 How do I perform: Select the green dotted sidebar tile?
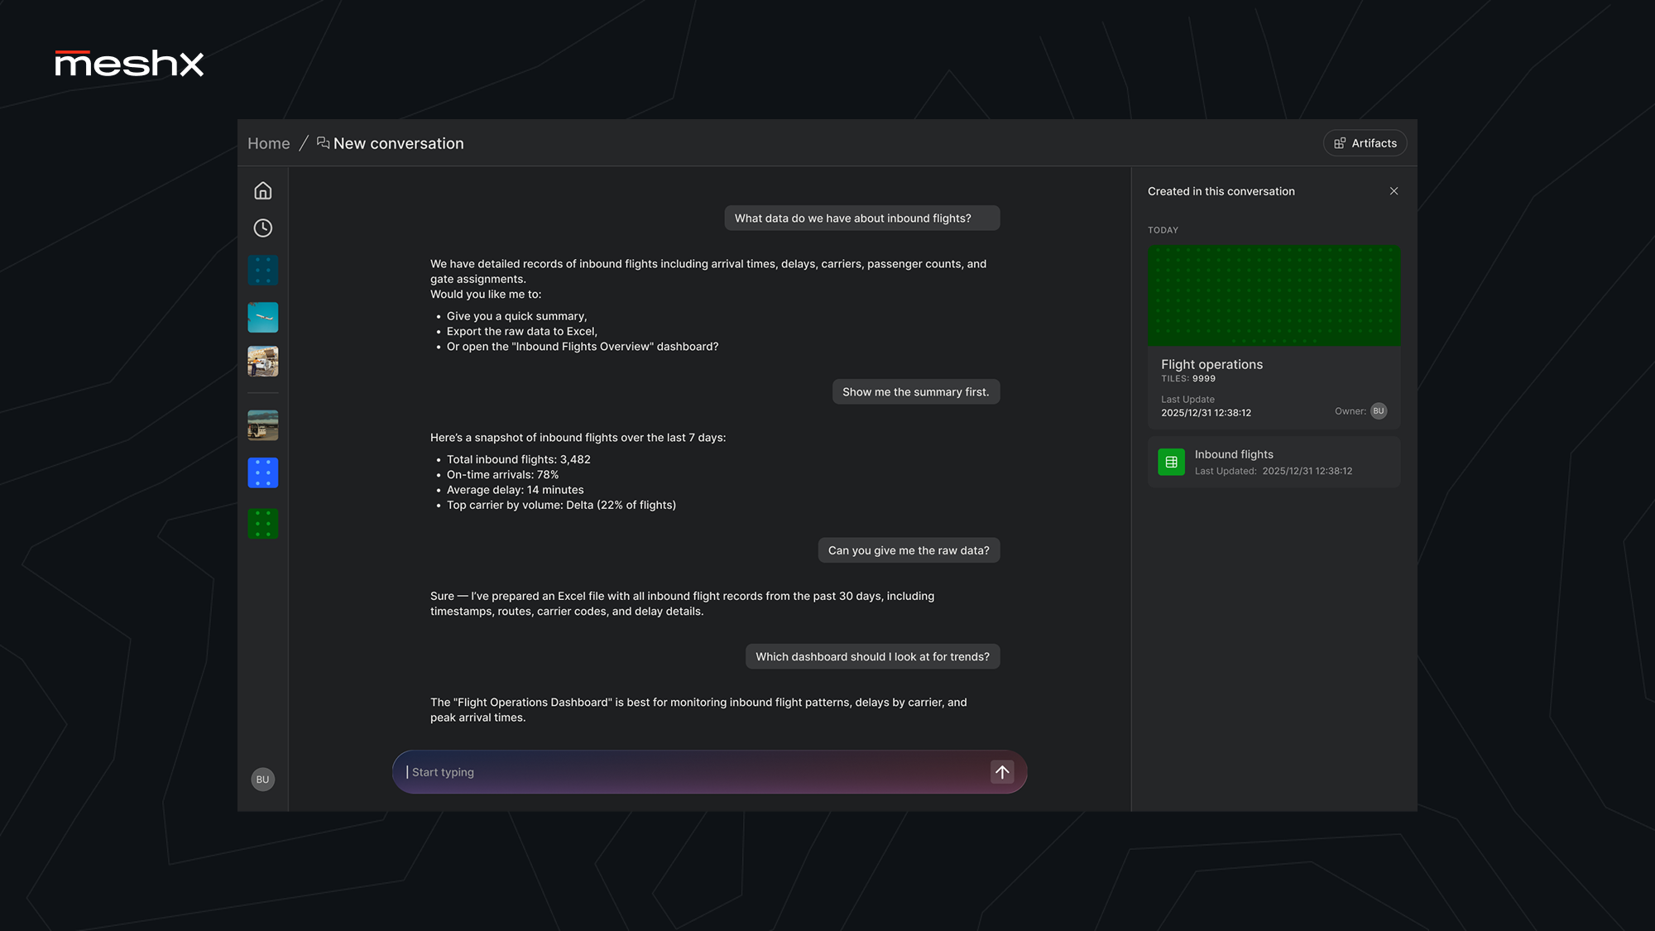262,524
